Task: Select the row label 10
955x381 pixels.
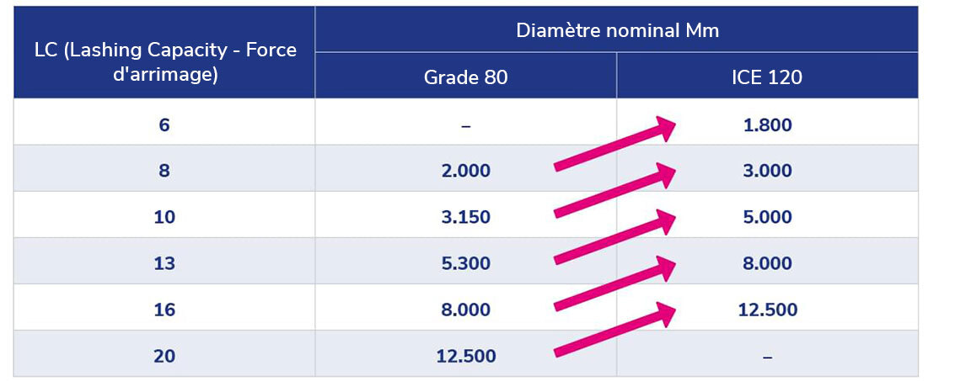Action: 164,217
